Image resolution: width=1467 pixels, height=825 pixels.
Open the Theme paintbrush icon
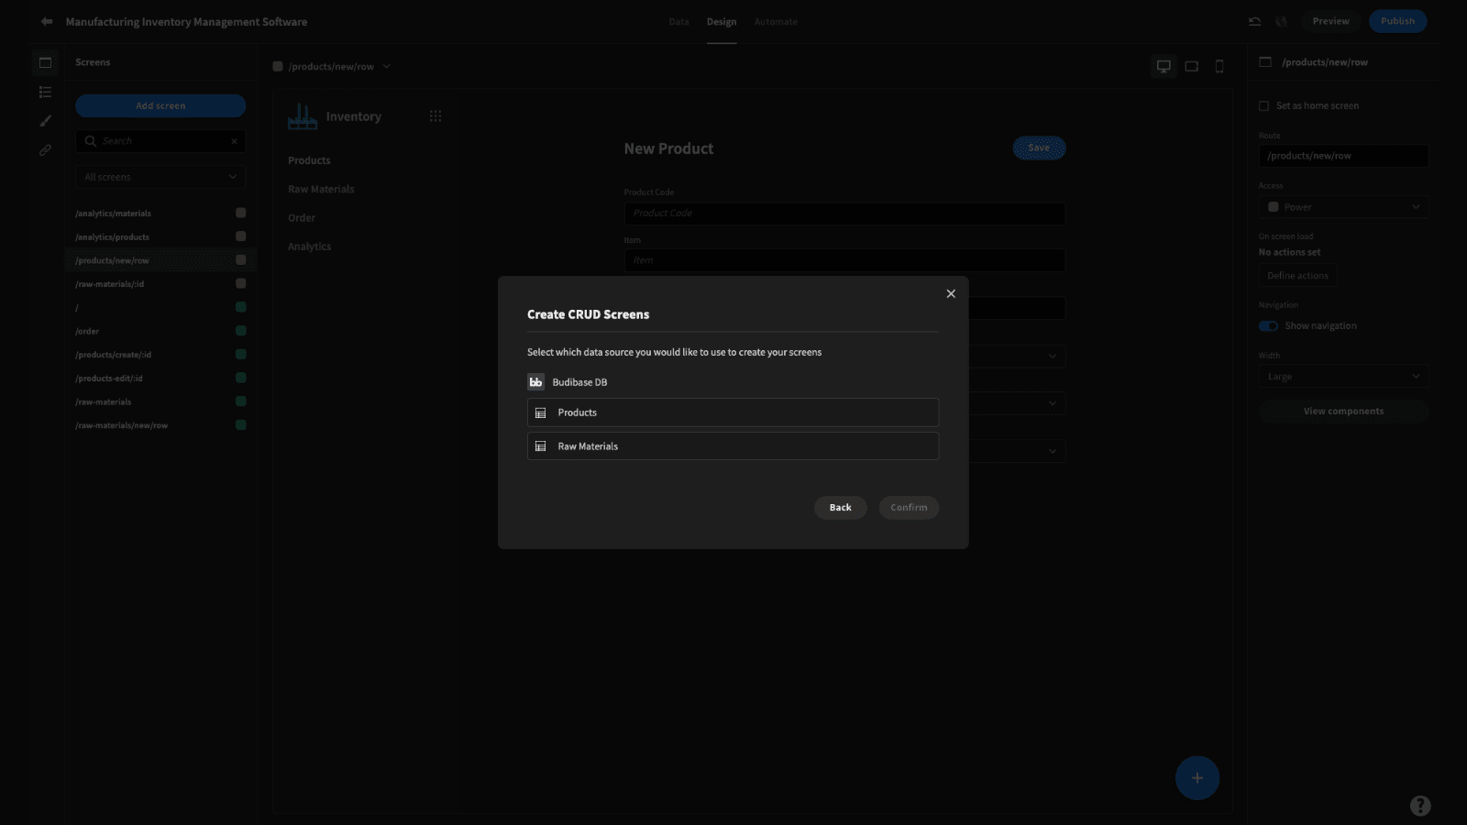(x=45, y=121)
